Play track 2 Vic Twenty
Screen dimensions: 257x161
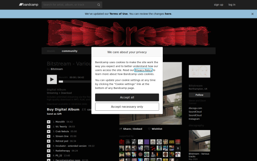pos(49,127)
